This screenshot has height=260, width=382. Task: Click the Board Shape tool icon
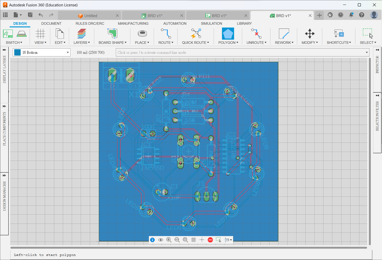112,34
